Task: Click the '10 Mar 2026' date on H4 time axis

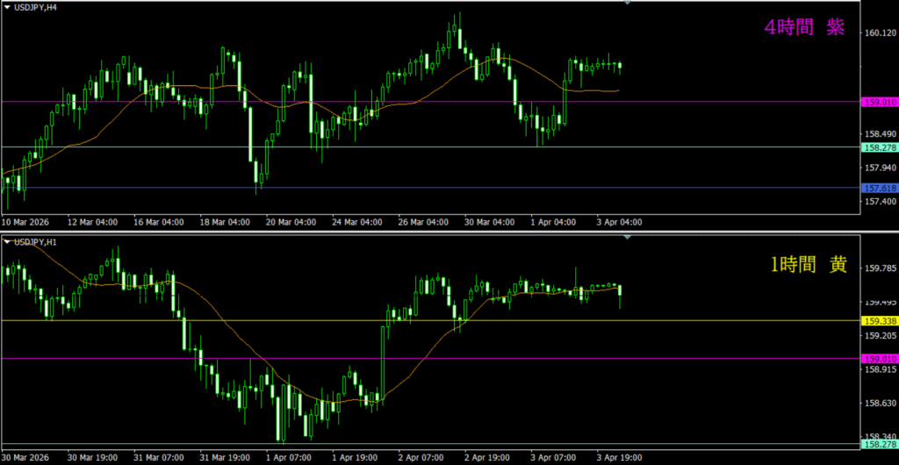Action: 26,222
